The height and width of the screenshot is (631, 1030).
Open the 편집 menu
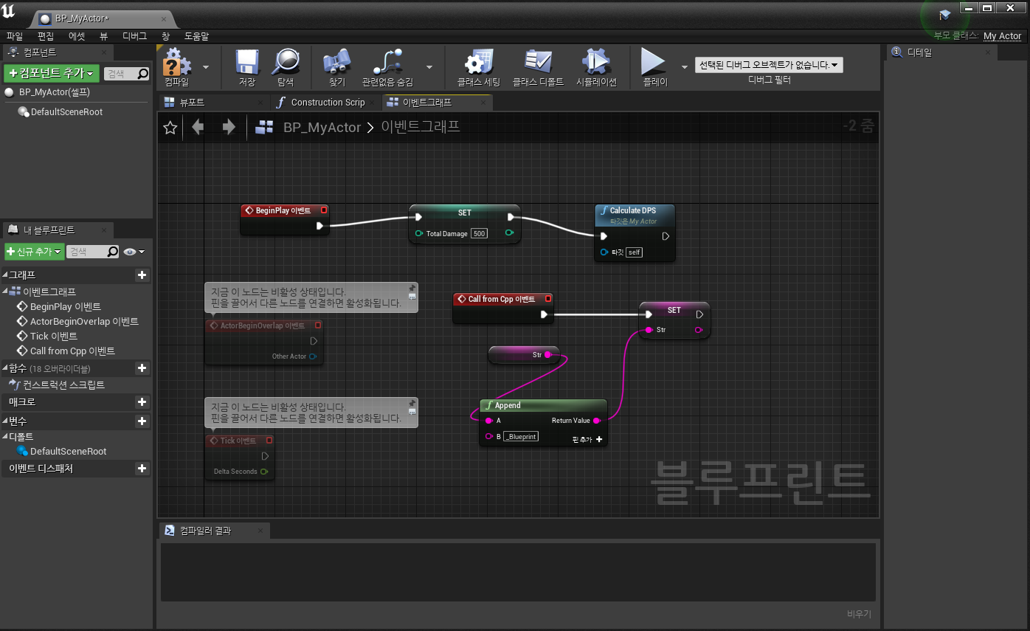[x=46, y=35]
